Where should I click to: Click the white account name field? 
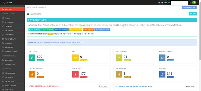pos(179,3)
